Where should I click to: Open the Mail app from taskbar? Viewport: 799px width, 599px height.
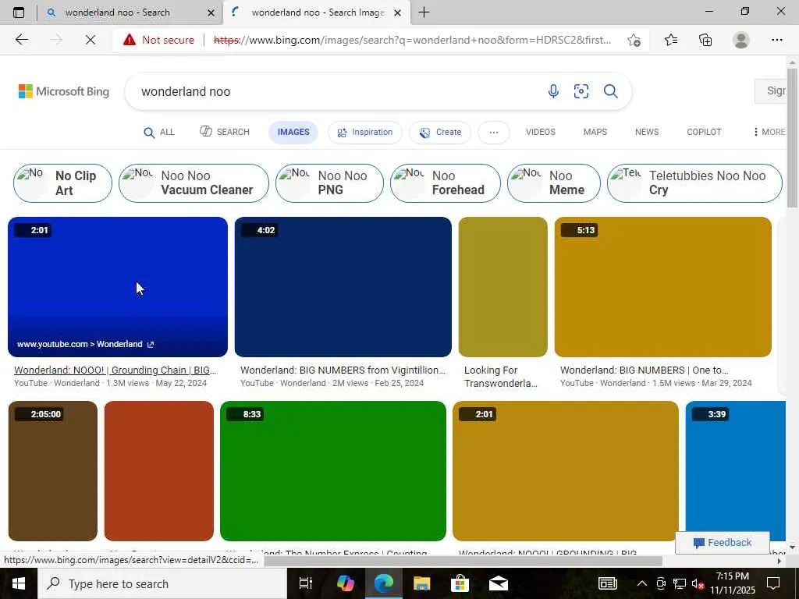[x=499, y=583]
